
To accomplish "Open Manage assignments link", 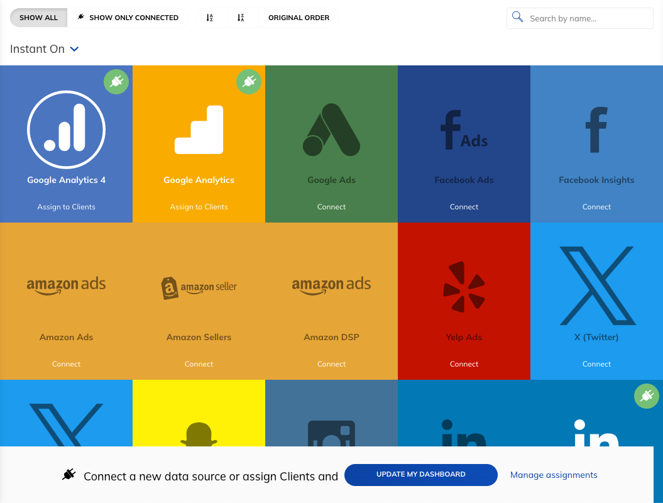I will 554,475.
